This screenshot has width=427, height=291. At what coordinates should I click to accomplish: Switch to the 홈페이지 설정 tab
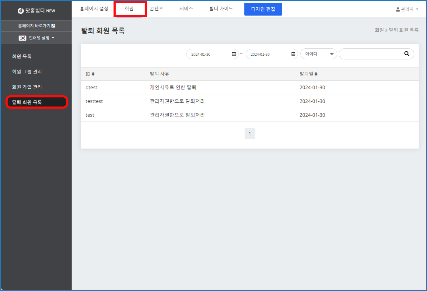pos(94,9)
